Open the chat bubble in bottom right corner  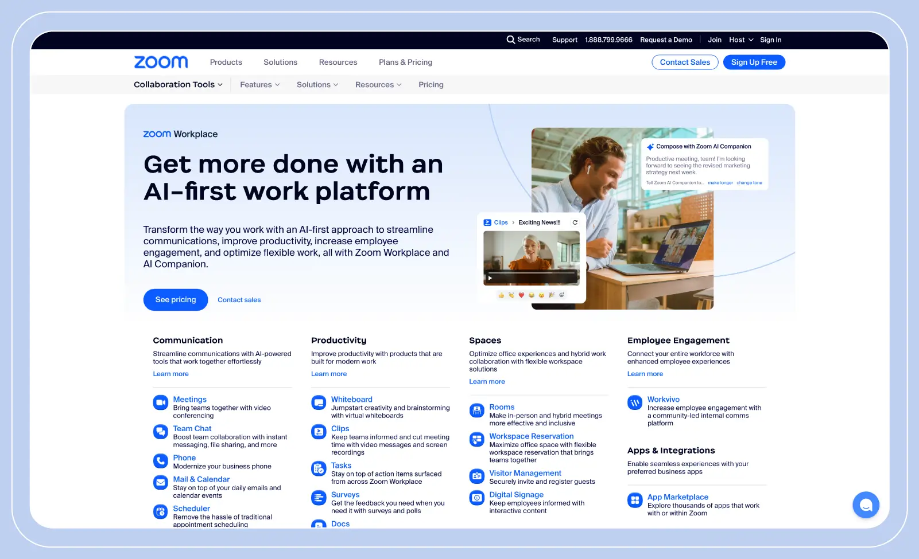866,505
